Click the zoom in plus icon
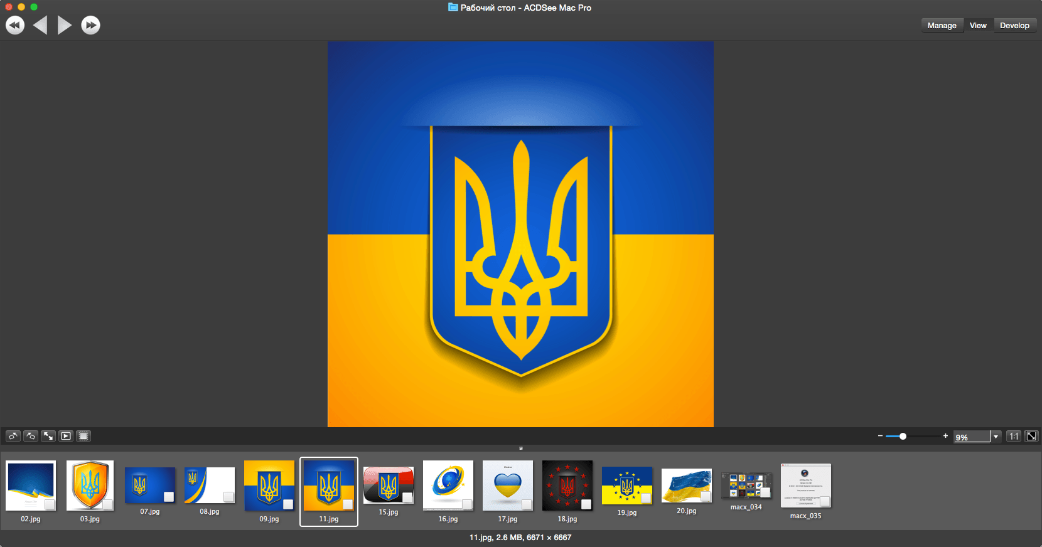This screenshot has width=1042, height=547. point(945,436)
